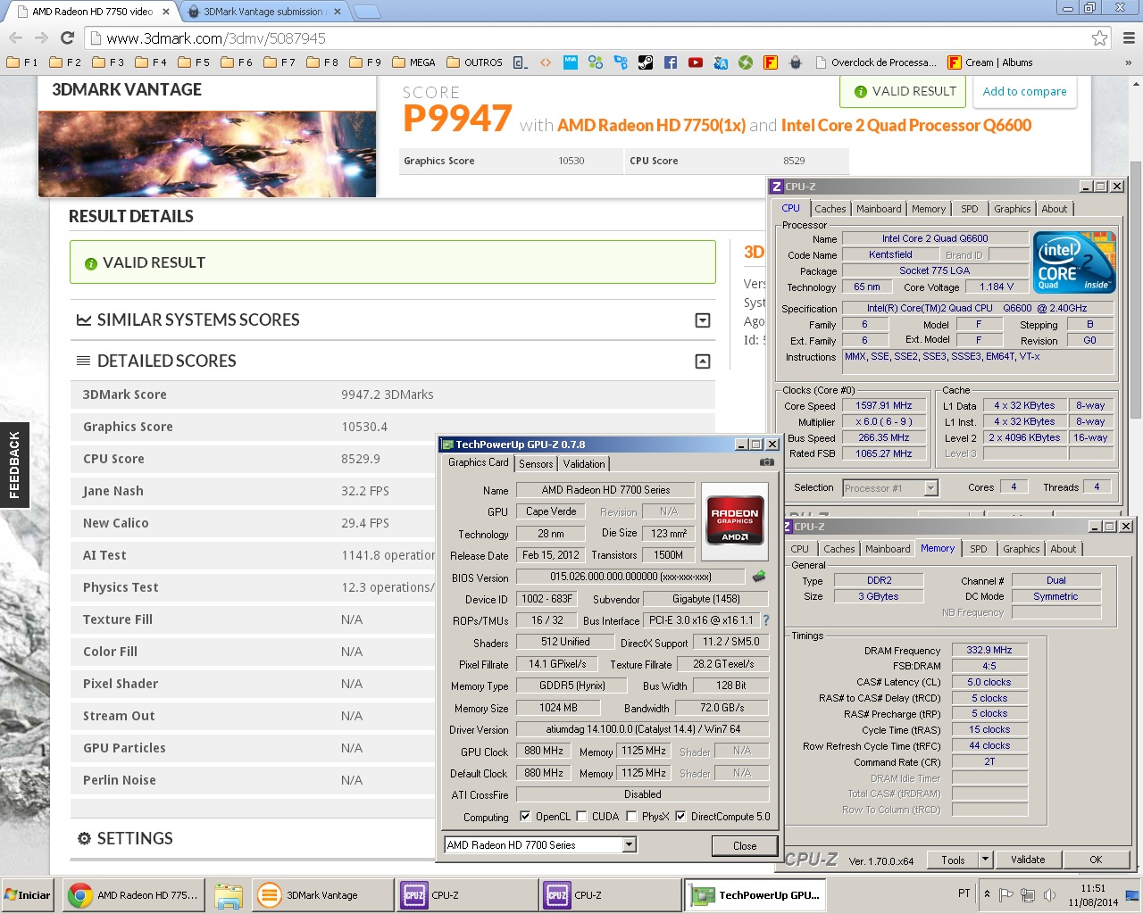
Task: Open the Sensors tab in GPU-Z
Action: [x=536, y=463]
